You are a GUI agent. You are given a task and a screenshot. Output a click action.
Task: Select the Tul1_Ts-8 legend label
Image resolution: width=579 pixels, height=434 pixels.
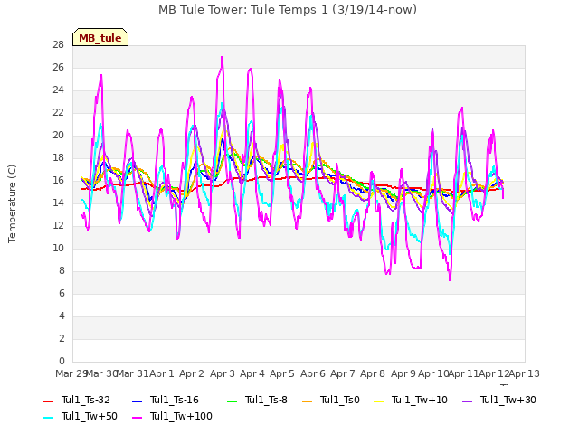click(x=266, y=400)
